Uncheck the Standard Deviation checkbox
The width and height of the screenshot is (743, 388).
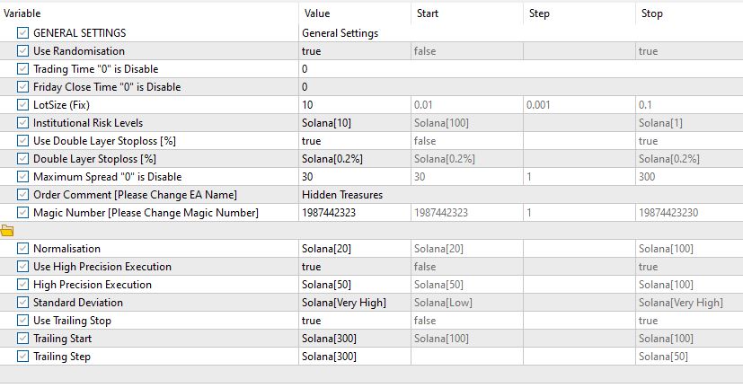coord(22,303)
